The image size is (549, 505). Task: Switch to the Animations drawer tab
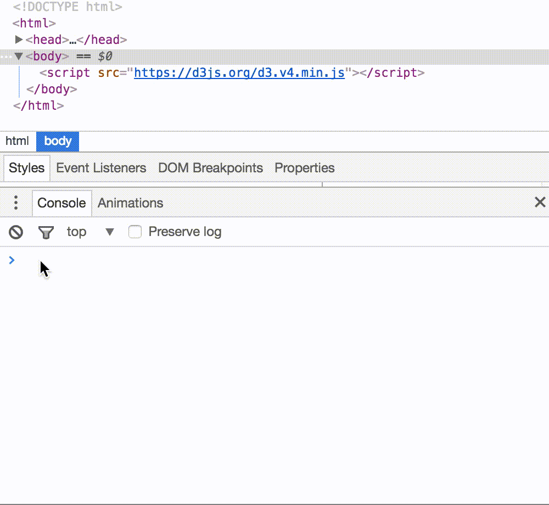pyautogui.click(x=130, y=203)
